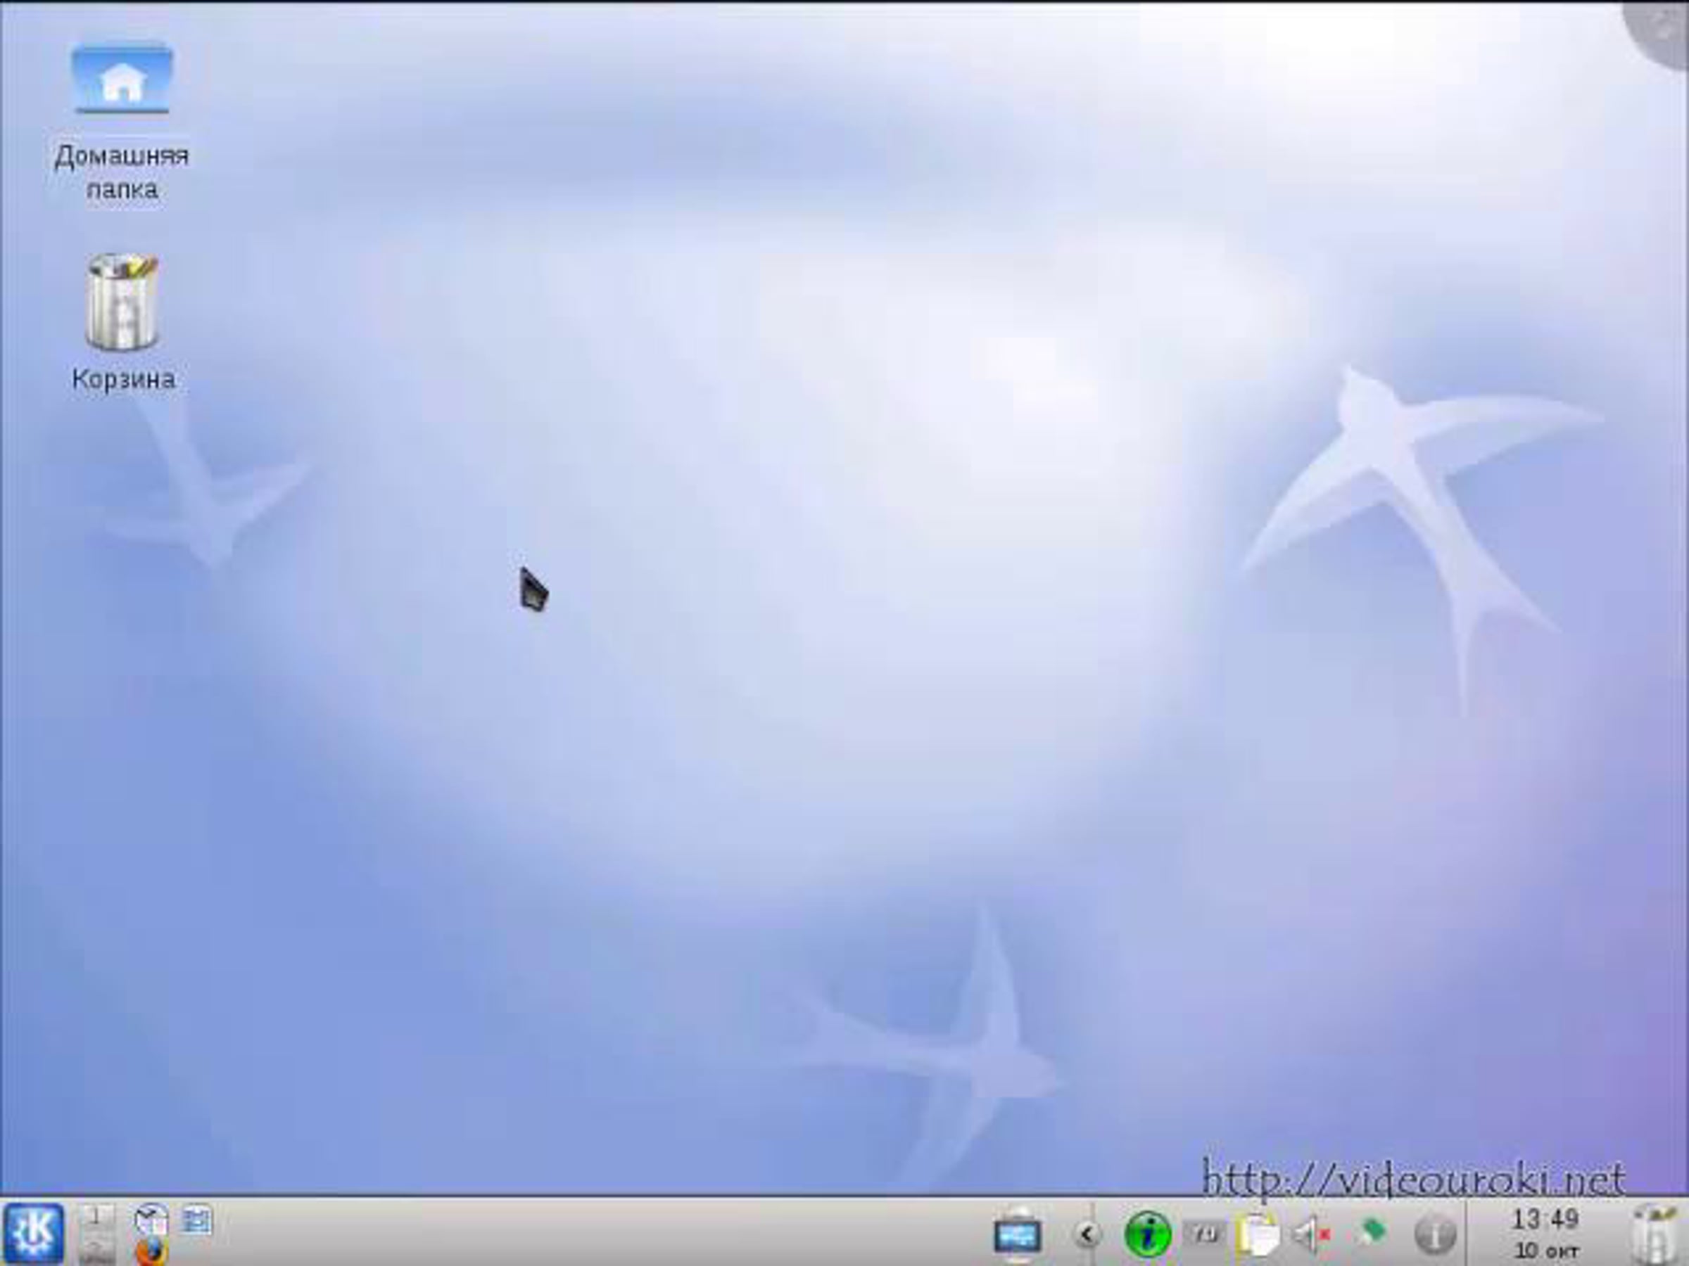1689x1266 pixels.
Task: Switch keyboard layout via the tray indicator
Action: [1204, 1234]
